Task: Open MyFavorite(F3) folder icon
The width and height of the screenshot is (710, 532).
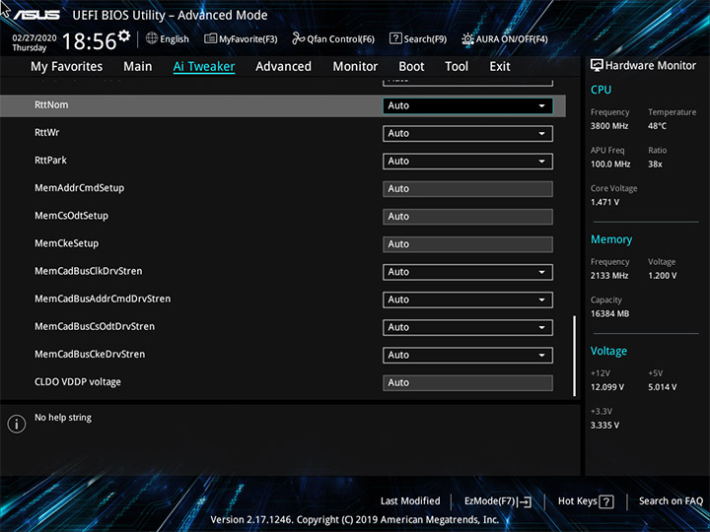Action: pos(210,38)
